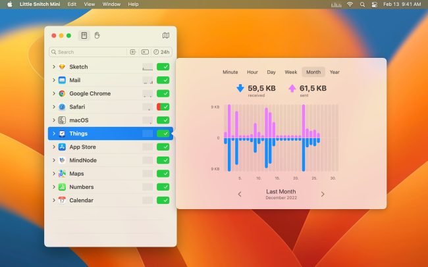Click the Mail app icon
This screenshot has height=267, width=428.
pos(62,80)
